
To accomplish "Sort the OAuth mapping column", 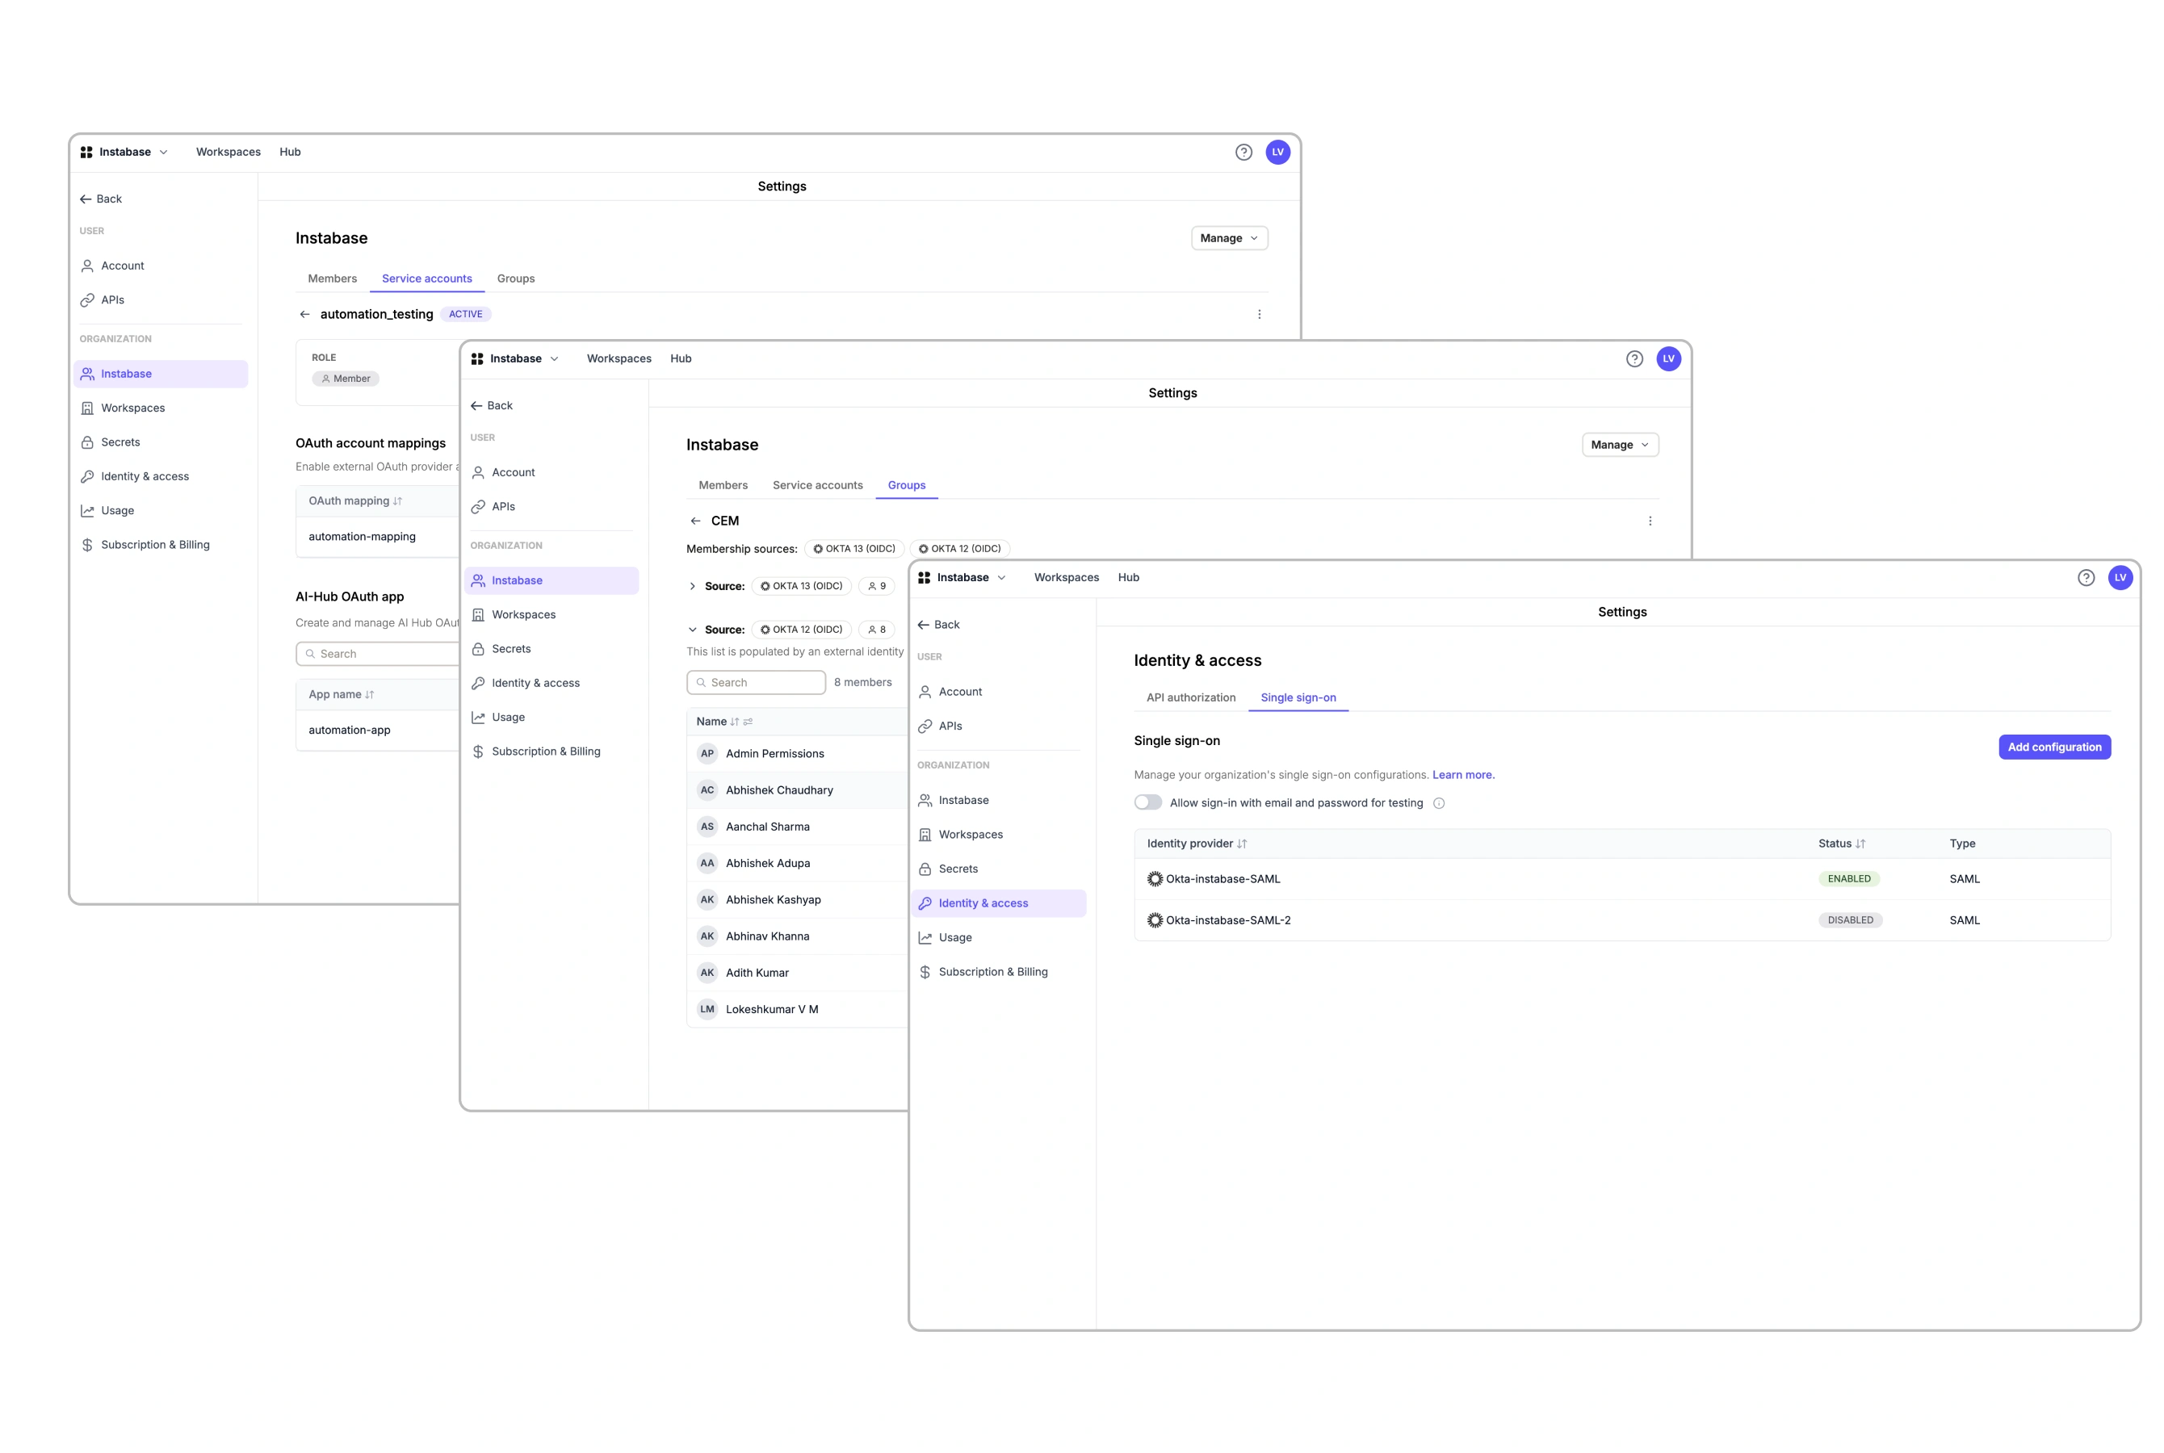I will [396, 500].
